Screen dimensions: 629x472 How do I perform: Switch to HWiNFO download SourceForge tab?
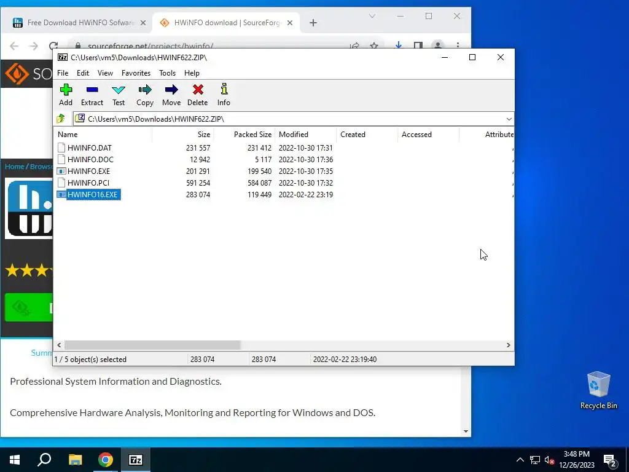click(226, 23)
